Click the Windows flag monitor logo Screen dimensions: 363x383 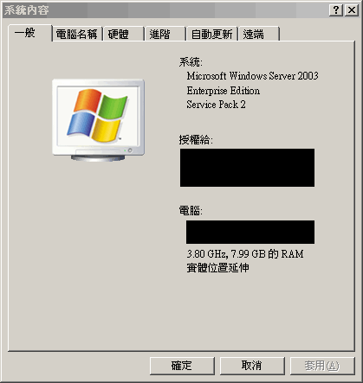[98, 120]
